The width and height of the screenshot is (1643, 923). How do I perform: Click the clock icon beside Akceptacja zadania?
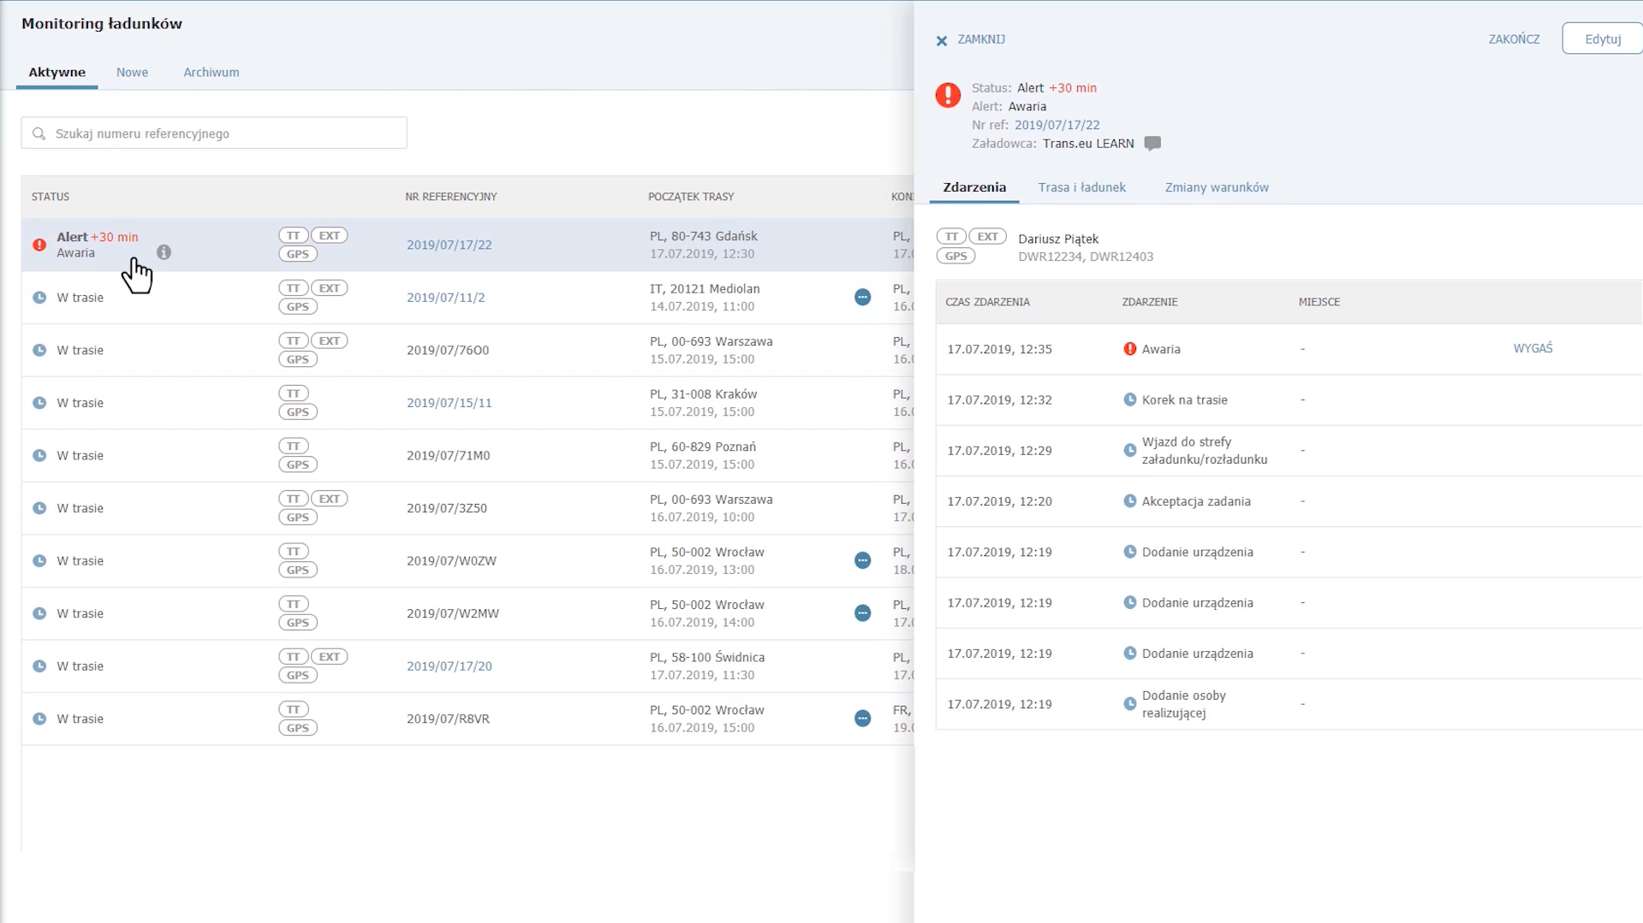coord(1129,501)
